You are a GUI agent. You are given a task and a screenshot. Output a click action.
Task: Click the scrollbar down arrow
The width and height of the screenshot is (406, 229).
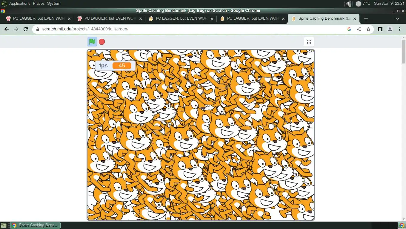coord(404,219)
